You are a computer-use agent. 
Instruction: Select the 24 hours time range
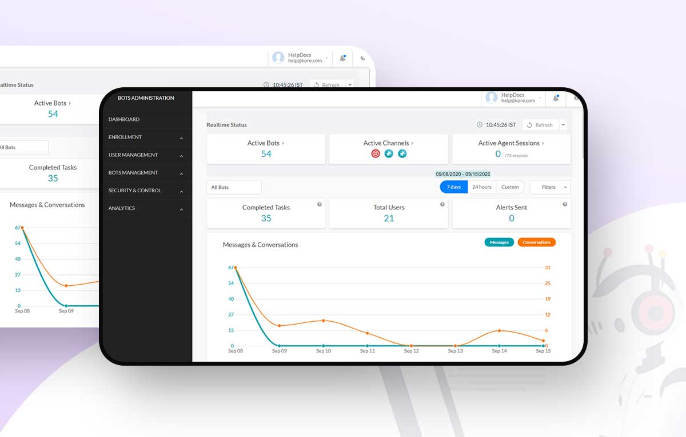pos(481,187)
